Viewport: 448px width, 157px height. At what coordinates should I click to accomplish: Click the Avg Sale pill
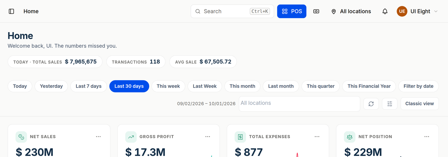203,62
